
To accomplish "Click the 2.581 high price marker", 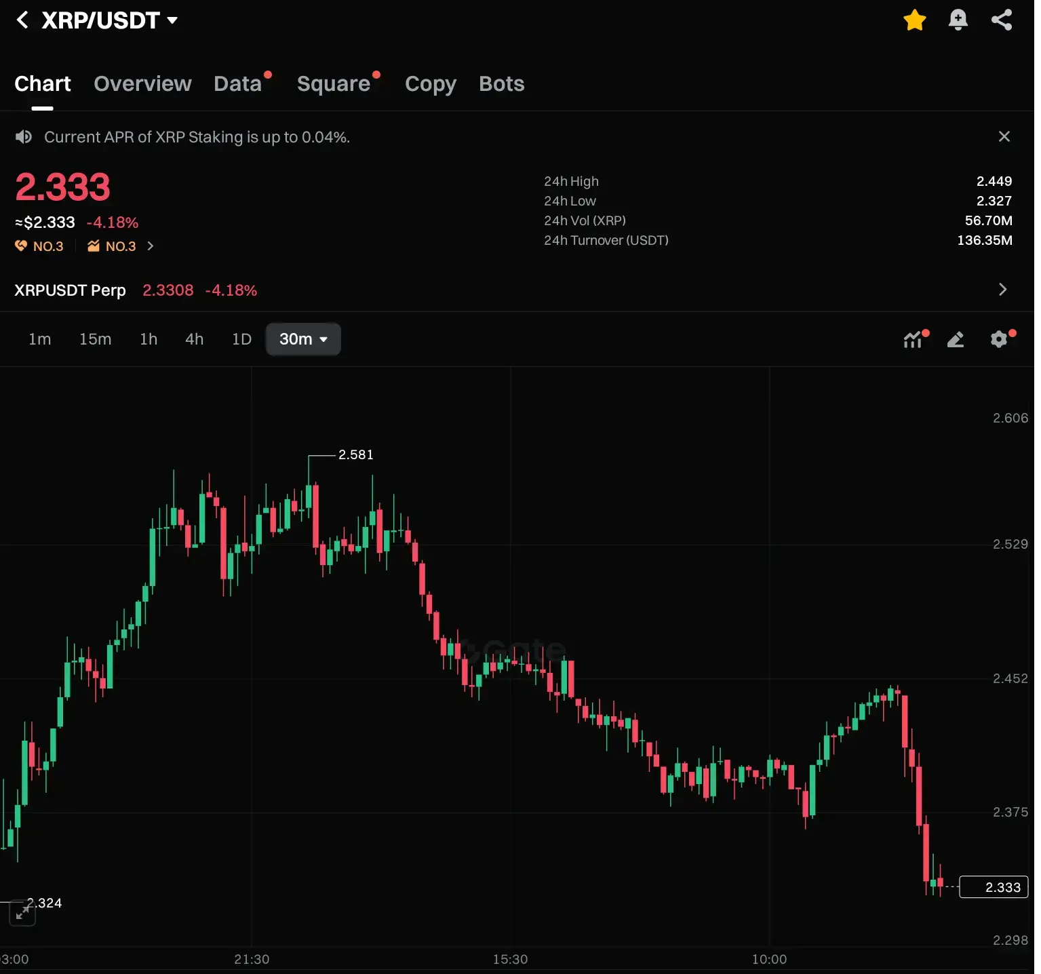I will point(357,454).
